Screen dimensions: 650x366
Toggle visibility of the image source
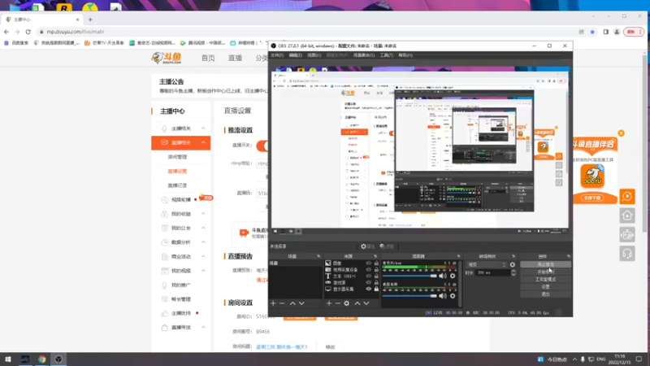(369, 263)
